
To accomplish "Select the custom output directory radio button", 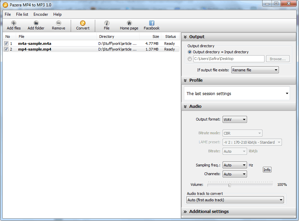I will [190, 59].
